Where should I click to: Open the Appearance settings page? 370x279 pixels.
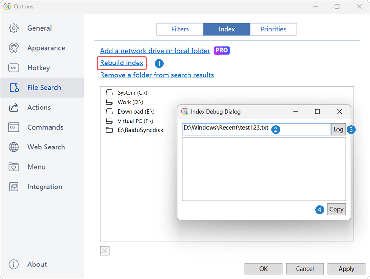[x=42, y=48]
